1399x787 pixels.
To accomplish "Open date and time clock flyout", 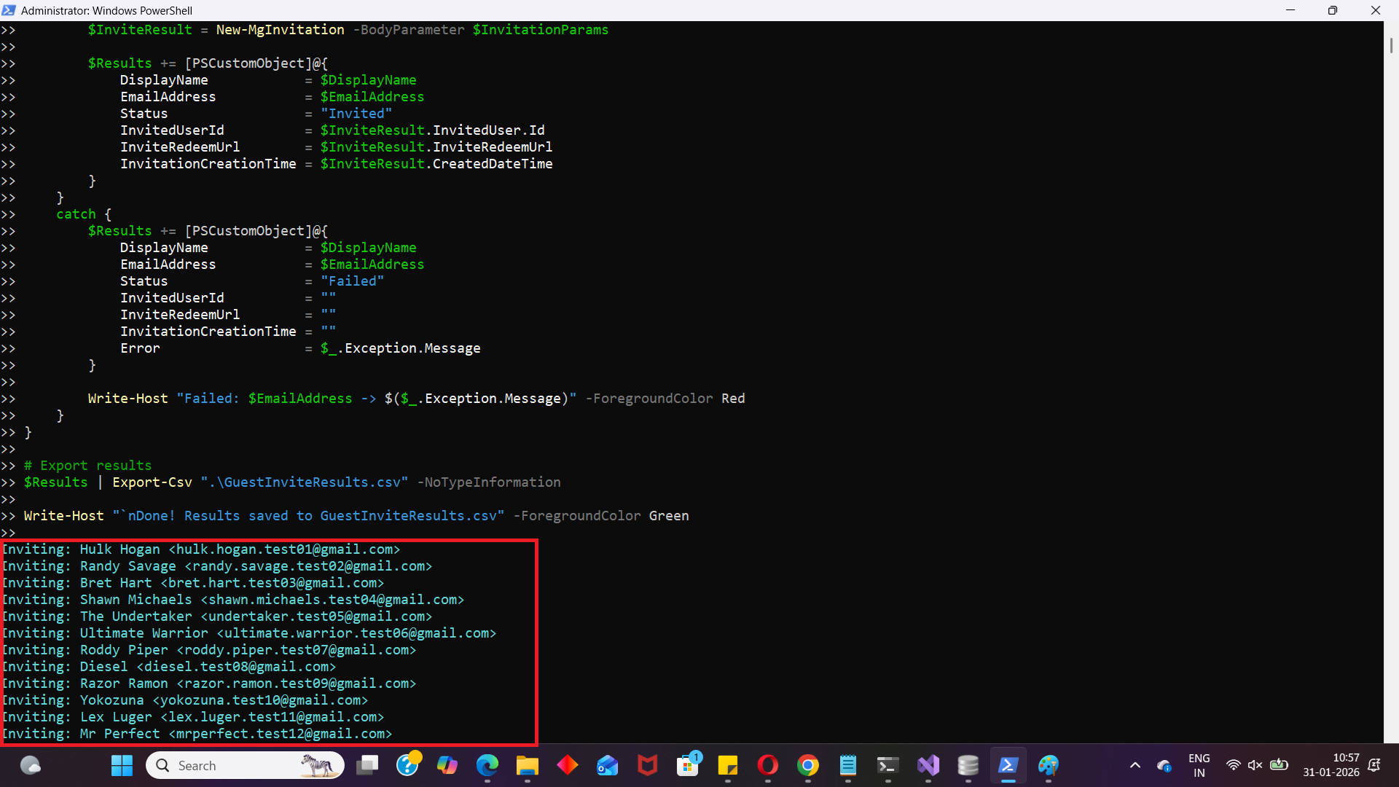I will (1331, 765).
